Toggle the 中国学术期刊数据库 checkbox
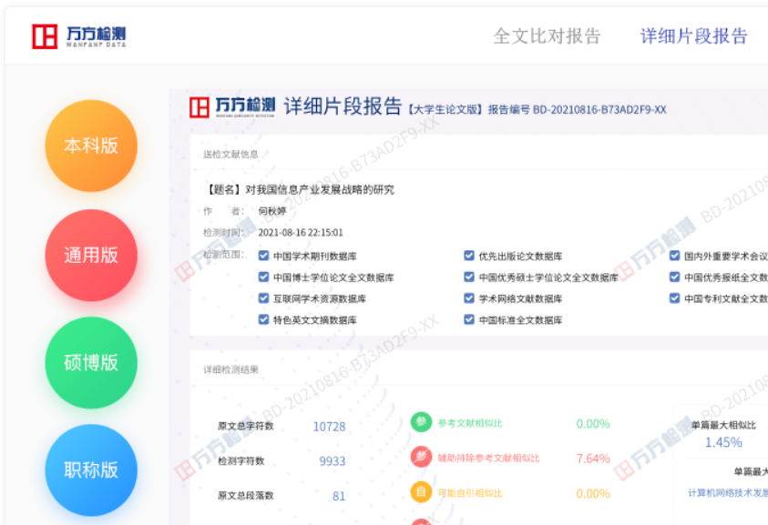 (263, 256)
